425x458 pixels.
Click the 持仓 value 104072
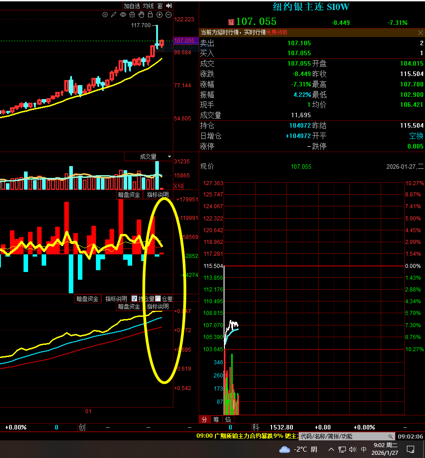[x=300, y=126]
